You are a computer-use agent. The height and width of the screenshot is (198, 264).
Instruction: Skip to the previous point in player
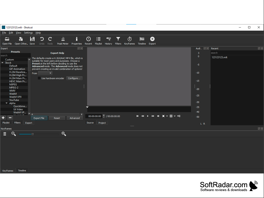137,116
